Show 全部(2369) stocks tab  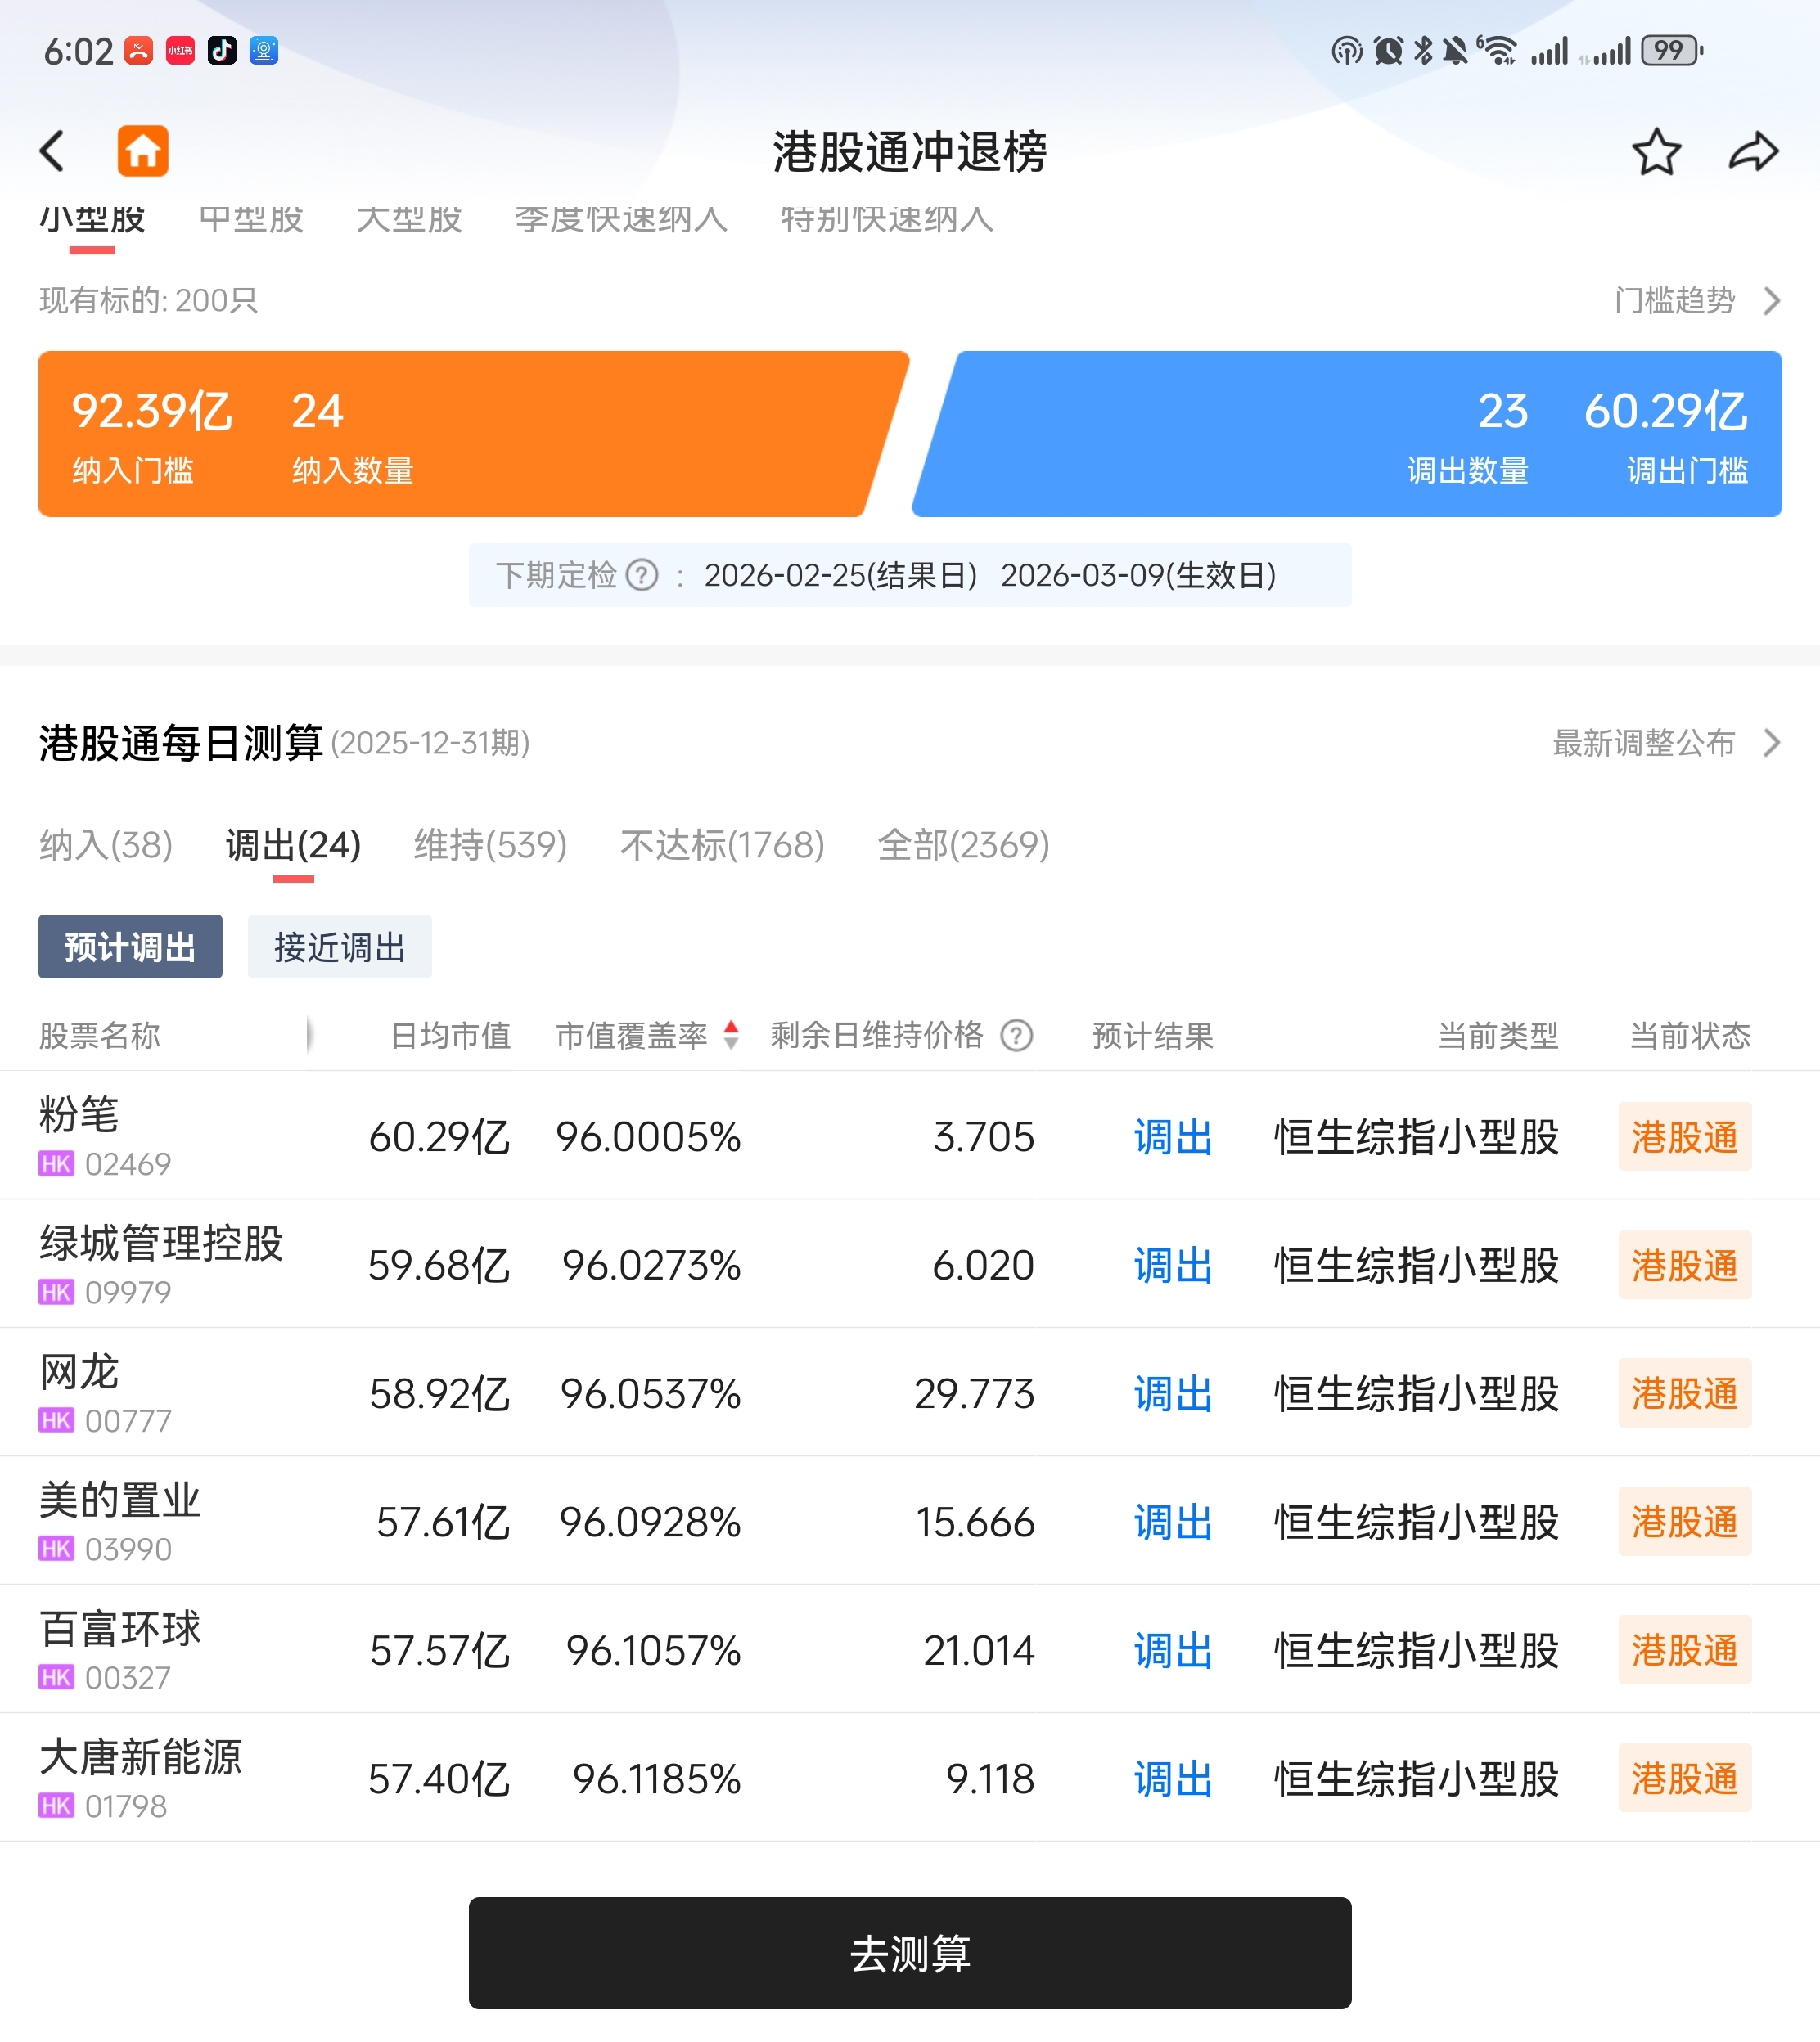[963, 846]
